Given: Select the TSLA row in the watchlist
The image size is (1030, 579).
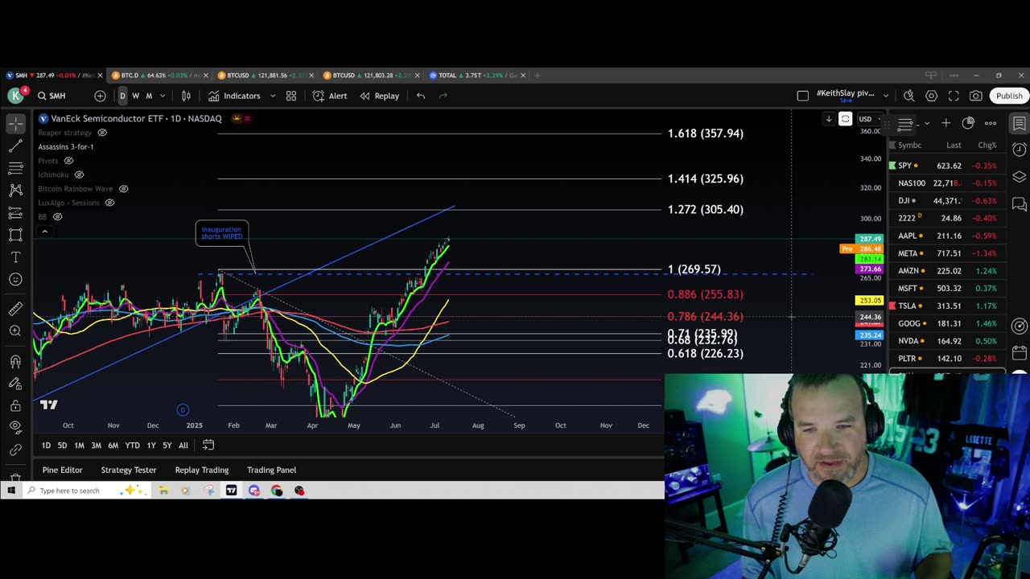Looking at the screenshot, I should tap(946, 306).
